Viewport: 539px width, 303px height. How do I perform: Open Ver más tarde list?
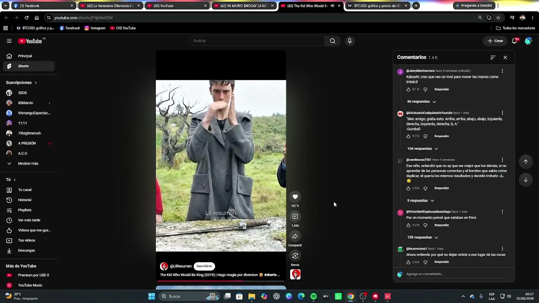tap(29, 220)
